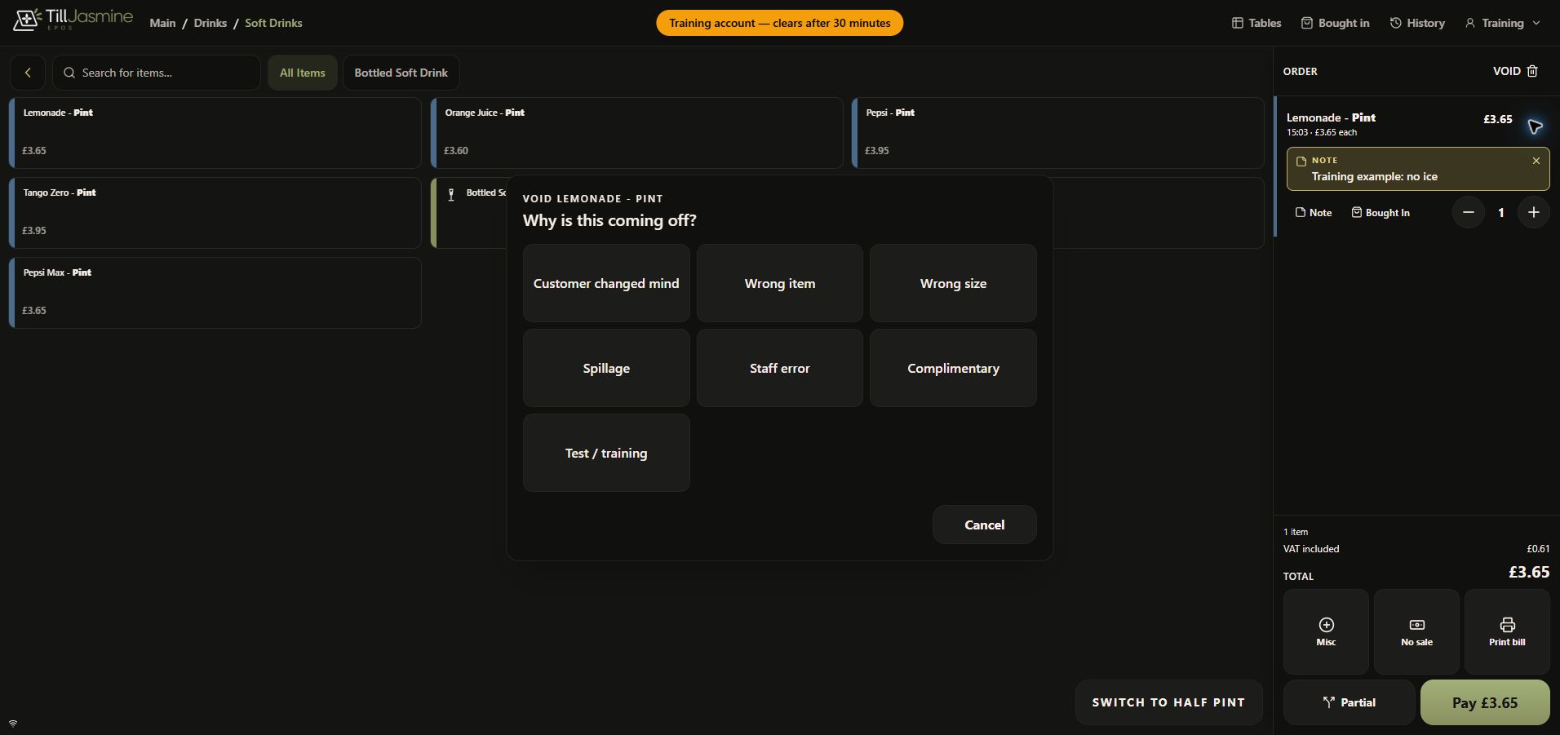The image size is (1560, 735).
Task: Choose "Test / training" void reason
Action: point(606,453)
